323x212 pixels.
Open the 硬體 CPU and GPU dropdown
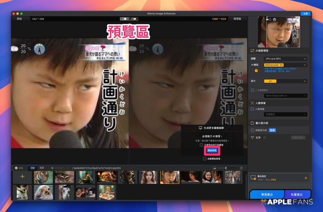(285, 59)
